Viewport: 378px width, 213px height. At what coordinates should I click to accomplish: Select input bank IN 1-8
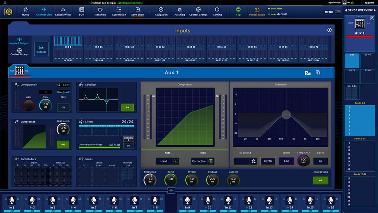[x=68, y=42]
